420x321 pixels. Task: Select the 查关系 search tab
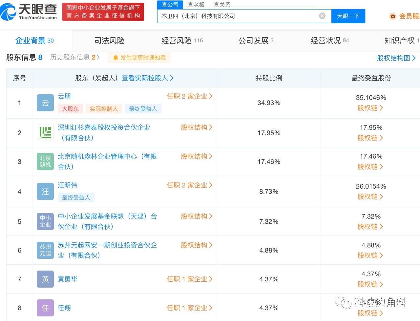point(222,5)
